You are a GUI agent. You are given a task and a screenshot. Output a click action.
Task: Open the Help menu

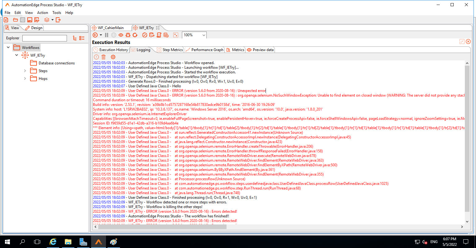pyautogui.click(x=69, y=13)
